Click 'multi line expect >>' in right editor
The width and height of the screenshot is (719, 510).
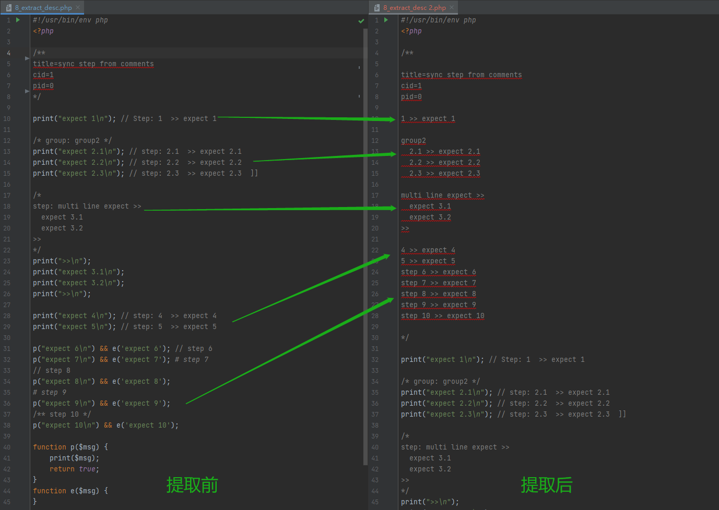[442, 196]
